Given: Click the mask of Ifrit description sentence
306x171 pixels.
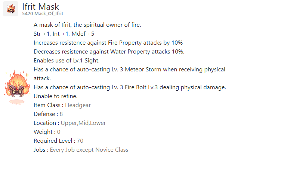Looking at the screenshot, I should coord(87,25).
